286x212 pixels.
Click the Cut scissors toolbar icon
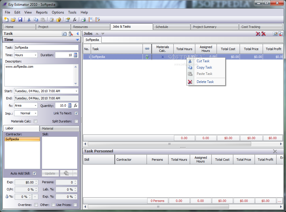pyautogui.click(x=29, y=20)
